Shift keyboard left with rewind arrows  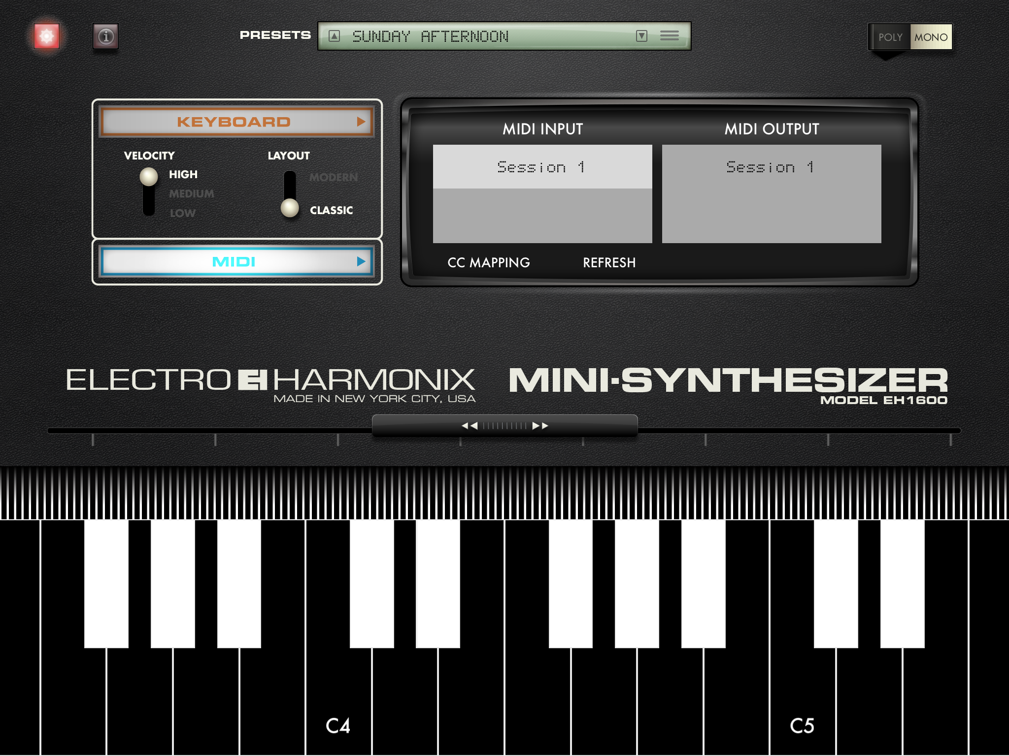[470, 426]
